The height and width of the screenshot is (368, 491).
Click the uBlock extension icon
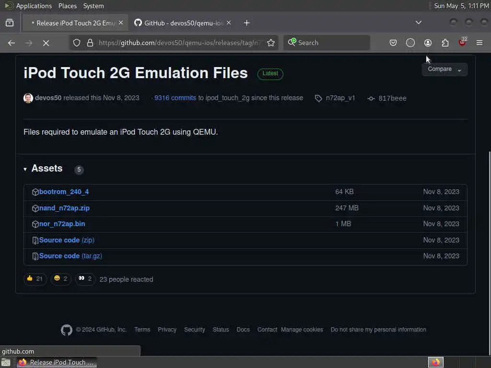point(462,42)
